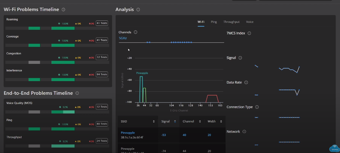Click End-to-End Problems Timeline info icon

point(77,93)
